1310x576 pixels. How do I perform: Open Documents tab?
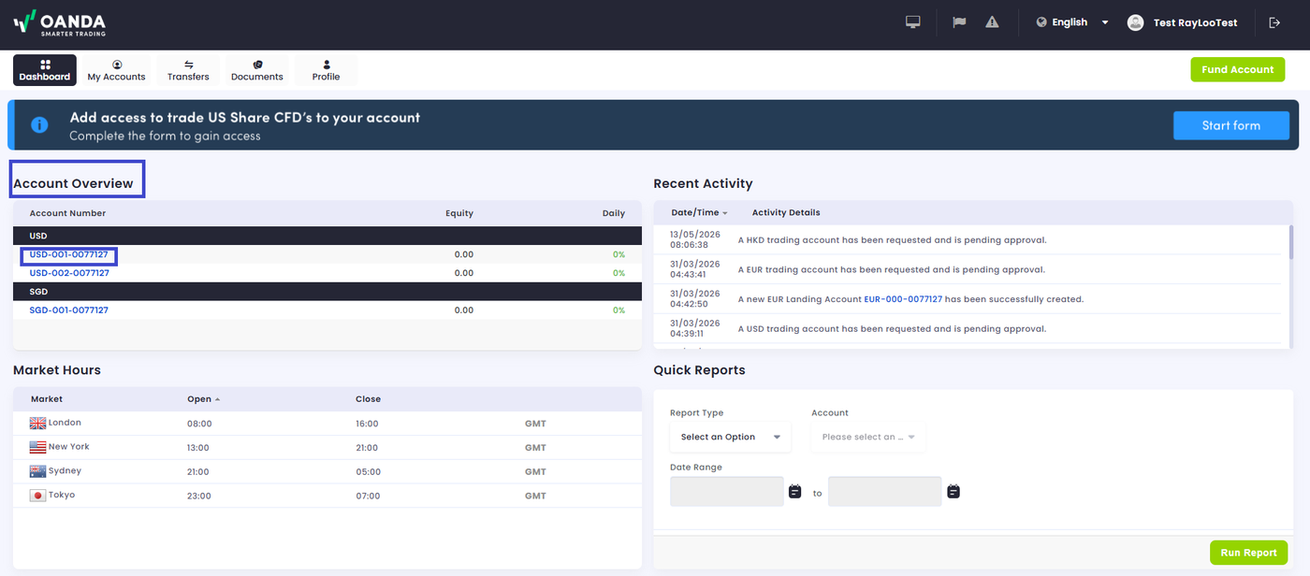click(x=257, y=70)
